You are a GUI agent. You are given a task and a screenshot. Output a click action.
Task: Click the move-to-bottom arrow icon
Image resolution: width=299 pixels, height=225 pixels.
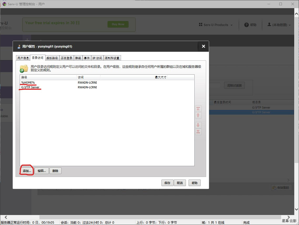point(198,132)
